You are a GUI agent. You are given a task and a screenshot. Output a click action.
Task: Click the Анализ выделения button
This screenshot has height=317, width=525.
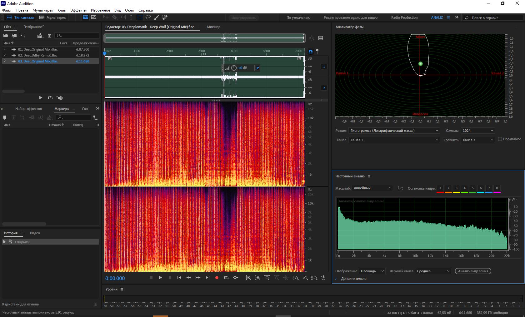(473, 271)
